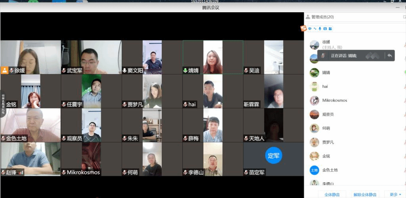406x198 pixels.
Task: Click the white microphone icon beside 窦文阳
Action: [124, 70]
